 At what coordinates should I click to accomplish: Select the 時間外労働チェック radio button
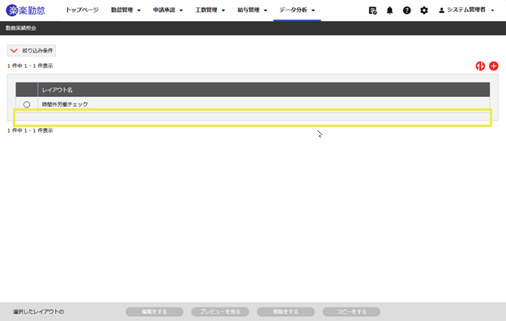tap(27, 104)
